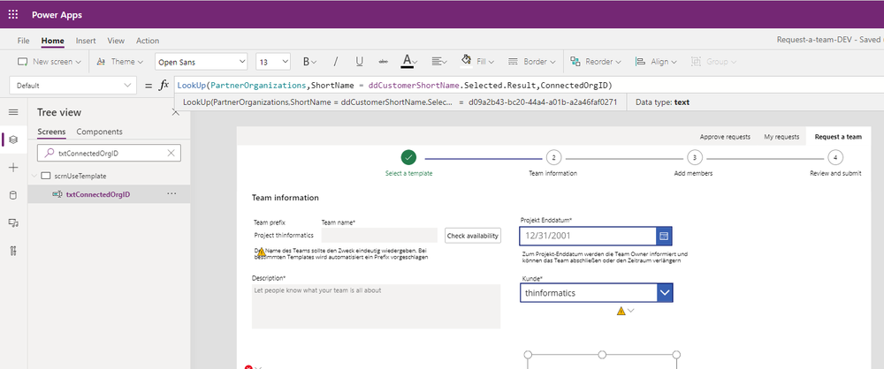Open the Insert menu tab
This screenshot has width=884, height=369.
[x=86, y=41]
